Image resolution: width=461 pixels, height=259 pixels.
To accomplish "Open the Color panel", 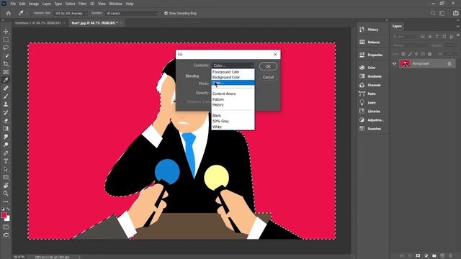I will (372, 68).
